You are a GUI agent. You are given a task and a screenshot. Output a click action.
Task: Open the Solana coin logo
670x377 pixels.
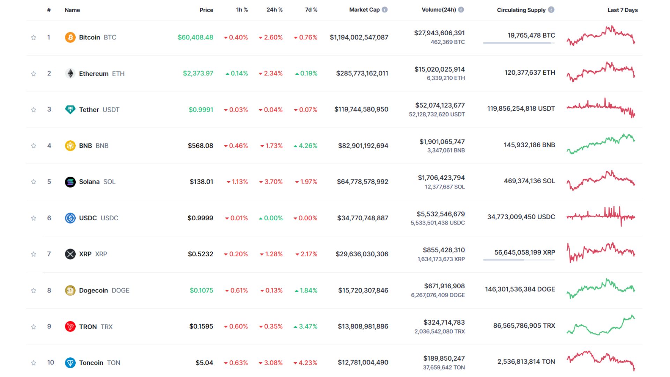click(x=70, y=182)
